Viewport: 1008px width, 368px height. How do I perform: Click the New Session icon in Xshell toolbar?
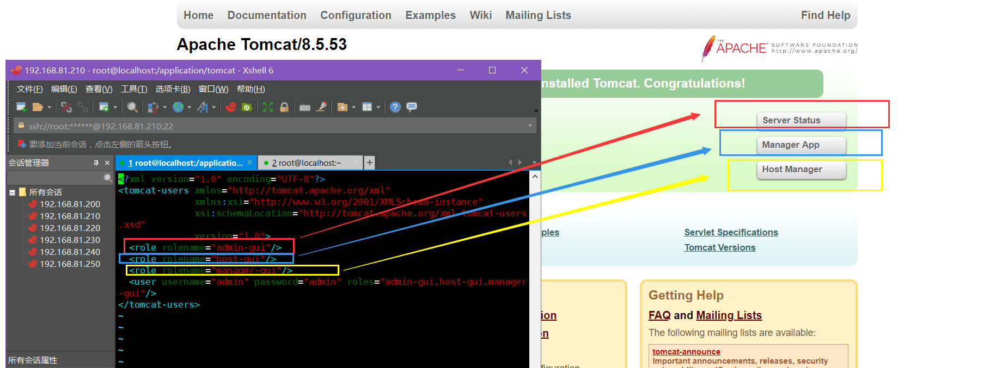(21, 107)
